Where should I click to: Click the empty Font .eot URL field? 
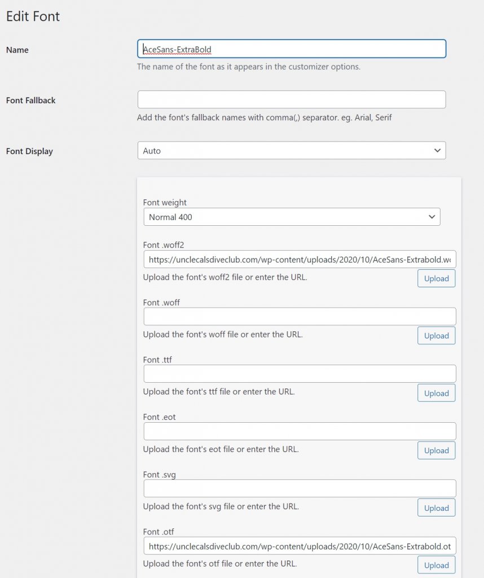300,431
